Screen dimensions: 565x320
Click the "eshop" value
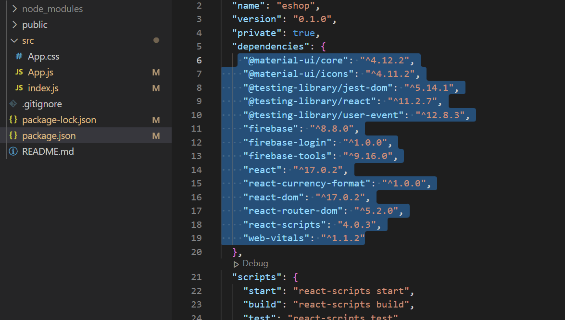coord(295,6)
